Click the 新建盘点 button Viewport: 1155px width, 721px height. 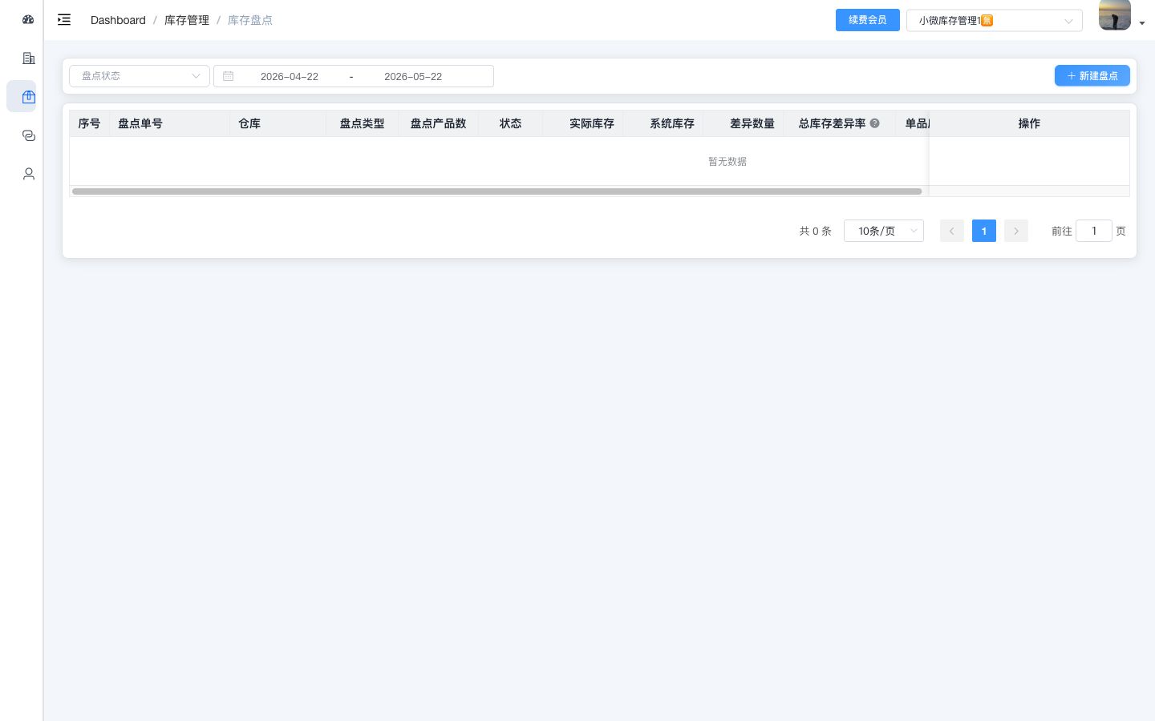[1092, 75]
